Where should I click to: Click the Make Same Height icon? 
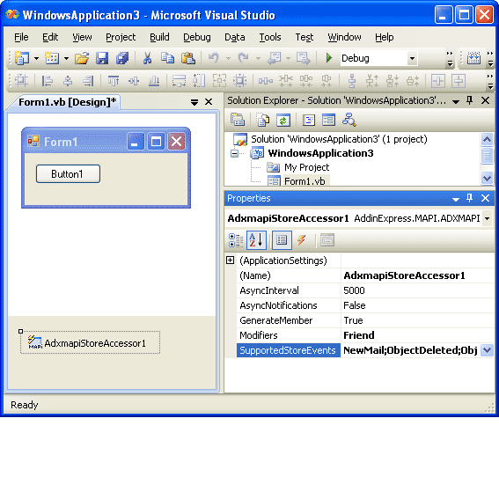199,81
